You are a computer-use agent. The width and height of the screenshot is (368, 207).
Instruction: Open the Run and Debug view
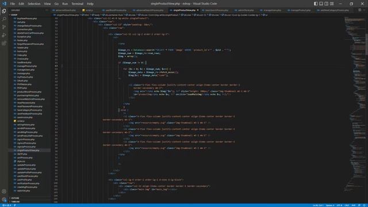tap(4, 35)
